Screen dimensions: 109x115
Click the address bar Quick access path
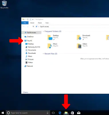pos(44,26)
